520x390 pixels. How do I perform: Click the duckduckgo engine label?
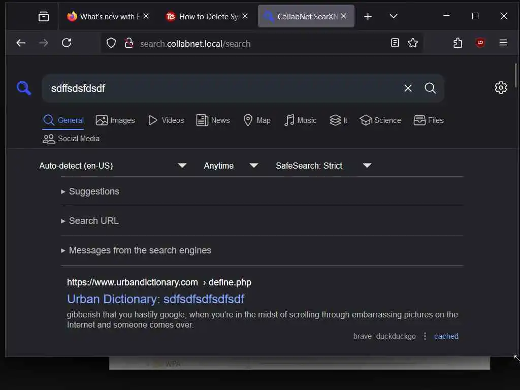396,336
